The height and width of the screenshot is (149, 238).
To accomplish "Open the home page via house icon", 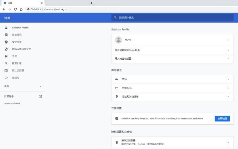I will 21,9.
